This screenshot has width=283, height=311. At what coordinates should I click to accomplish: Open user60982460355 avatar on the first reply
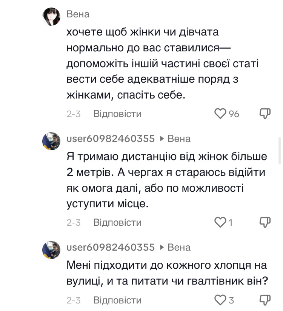(x=52, y=141)
